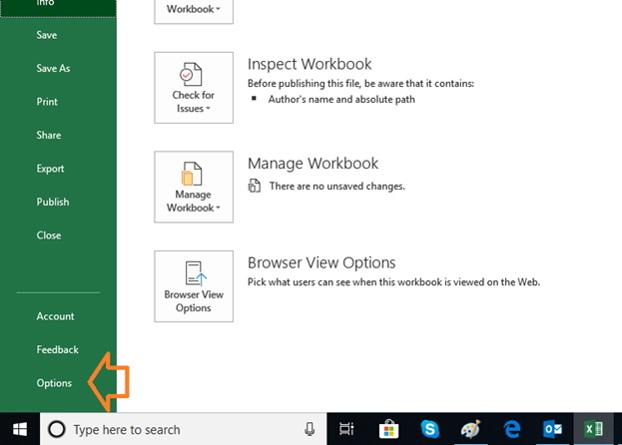Click the microphone icon in search box
Viewport: 622px width, 445px height.
pyautogui.click(x=310, y=429)
